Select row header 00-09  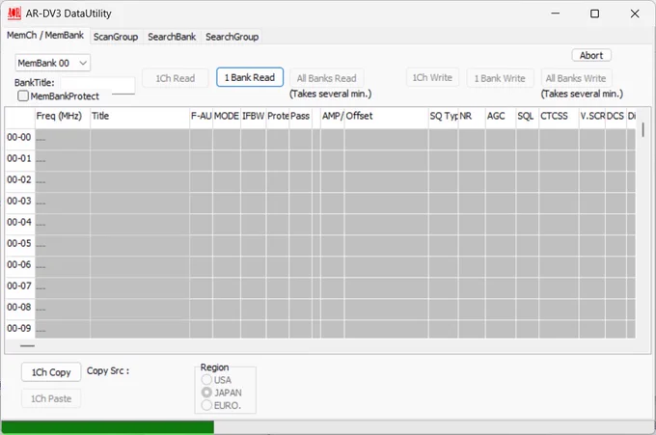pos(19,329)
